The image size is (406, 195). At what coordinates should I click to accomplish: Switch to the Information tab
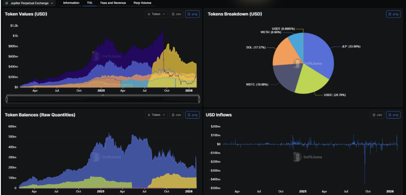[71, 3]
